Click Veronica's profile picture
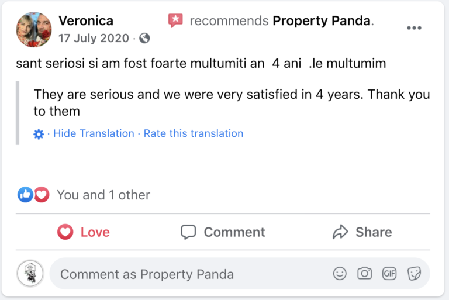 tap(34, 29)
